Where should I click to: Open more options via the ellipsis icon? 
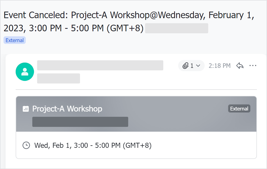(253, 66)
